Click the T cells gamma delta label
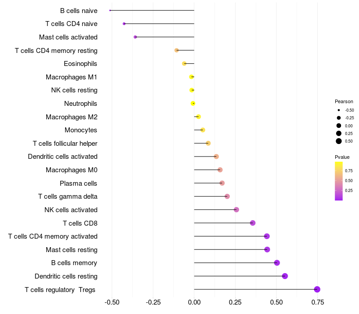The image size is (359, 314). [x=68, y=196]
